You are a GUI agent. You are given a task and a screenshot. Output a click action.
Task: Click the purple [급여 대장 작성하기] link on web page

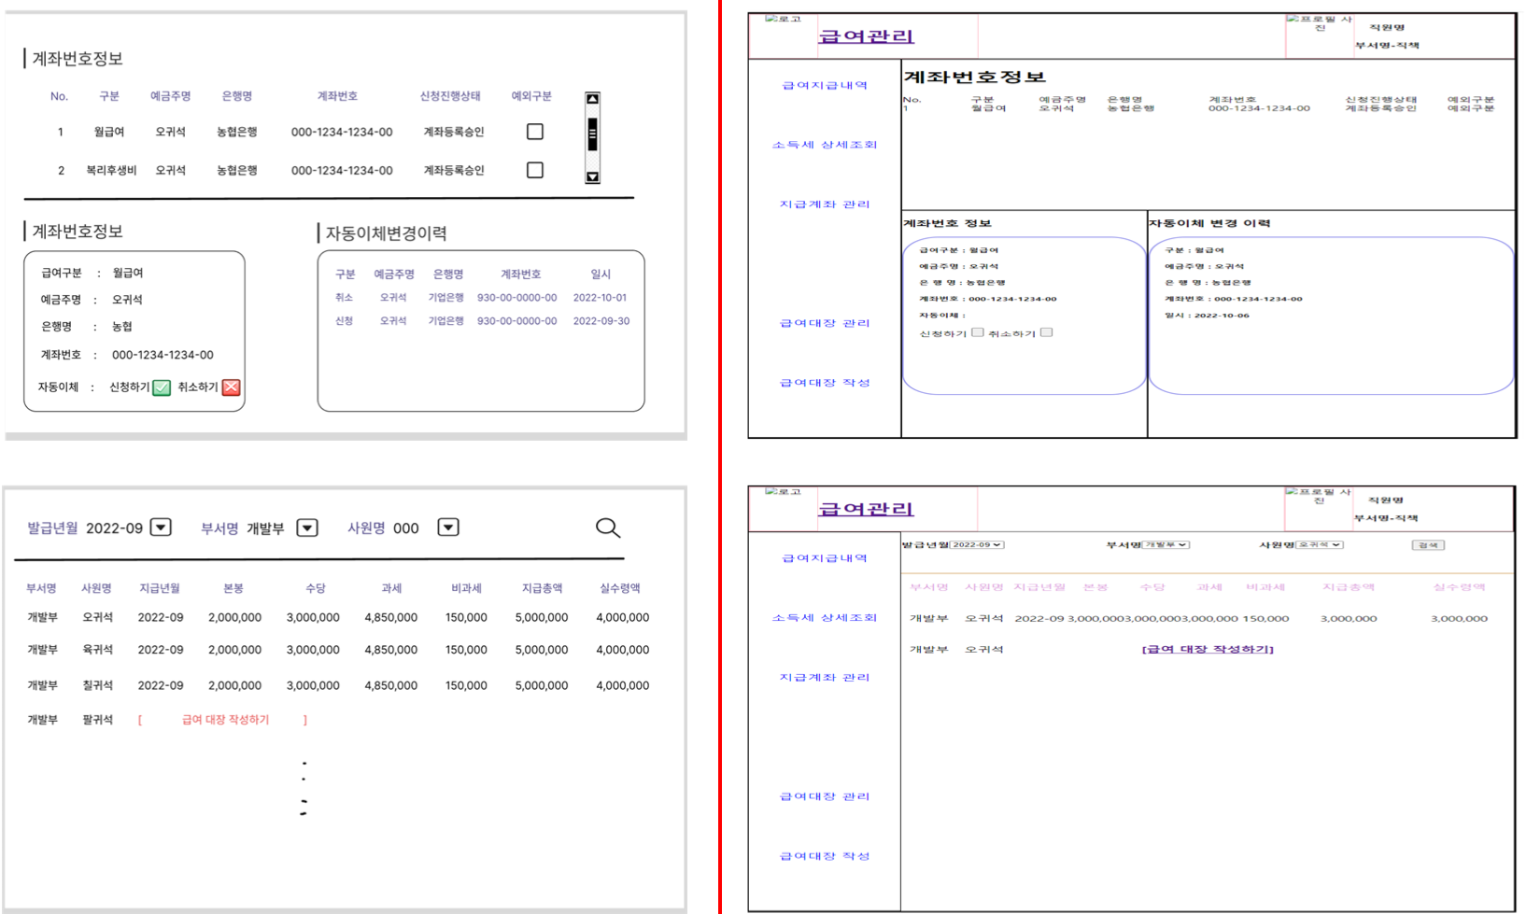[1208, 649]
